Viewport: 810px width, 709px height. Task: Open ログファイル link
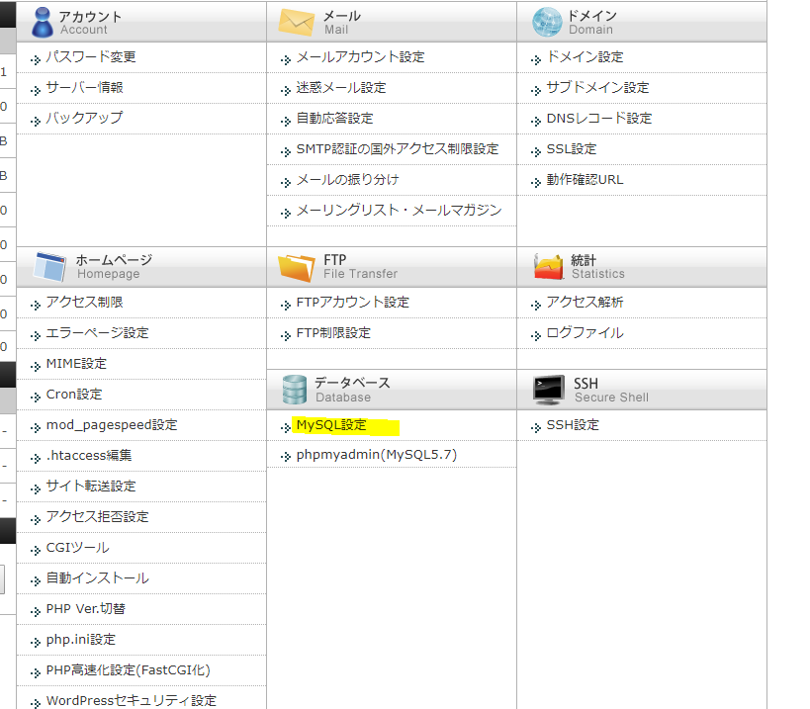tap(585, 332)
